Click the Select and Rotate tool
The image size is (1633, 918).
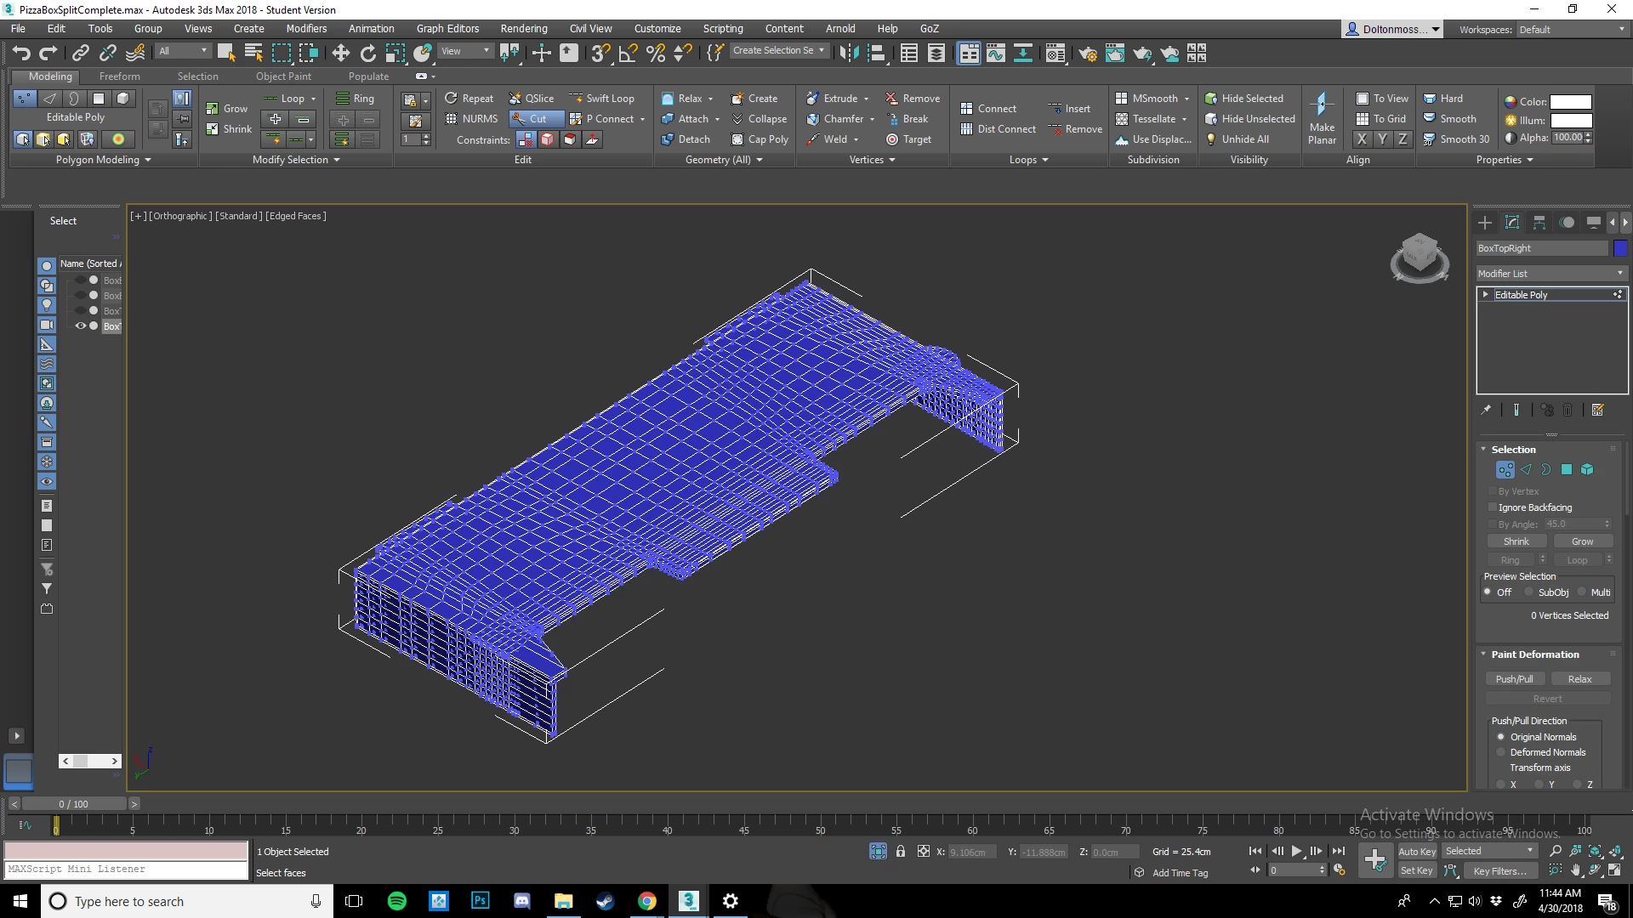[x=367, y=54]
